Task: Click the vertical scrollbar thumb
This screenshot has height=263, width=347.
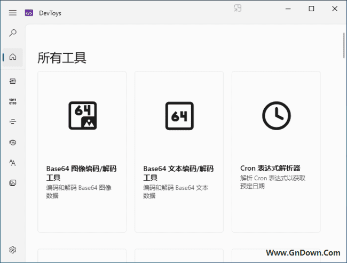Action: (x=344, y=45)
